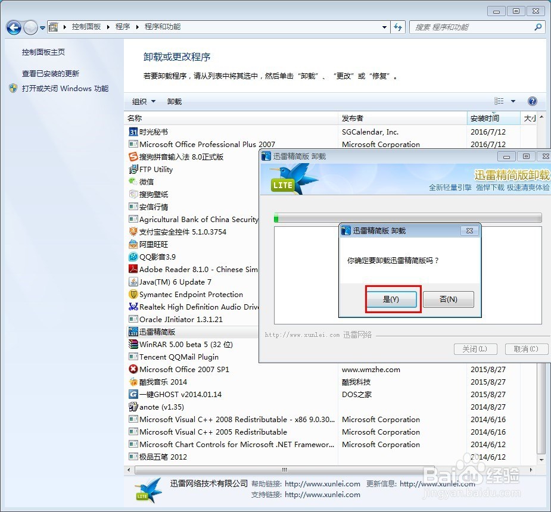Select the 支付宝安全控件 icon
The height and width of the screenshot is (512, 551).
133,232
